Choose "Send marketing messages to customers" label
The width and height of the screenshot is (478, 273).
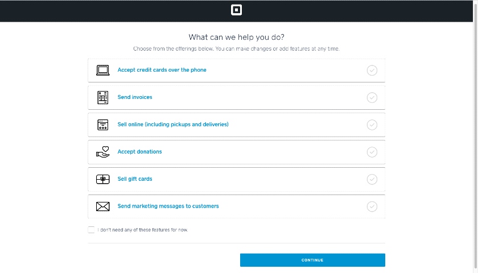click(x=168, y=206)
